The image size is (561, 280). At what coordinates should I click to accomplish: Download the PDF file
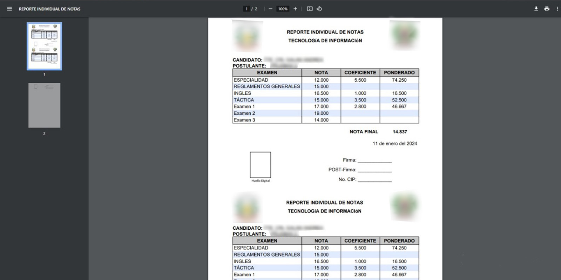pos(536,9)
